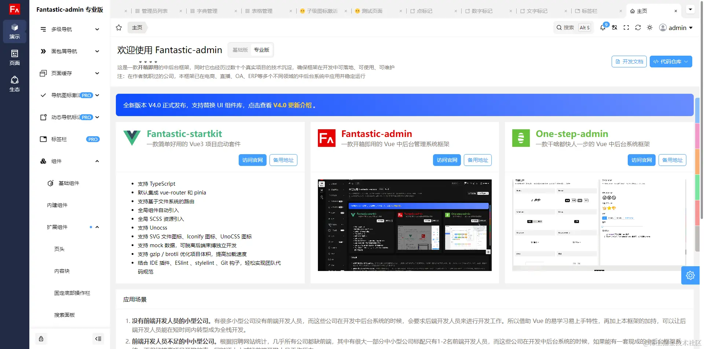Image resolution: width=704 pixels, height=349 pixels.
Task: Click 访问官网 for Fantastic-admin
Action: coord(447,160)
